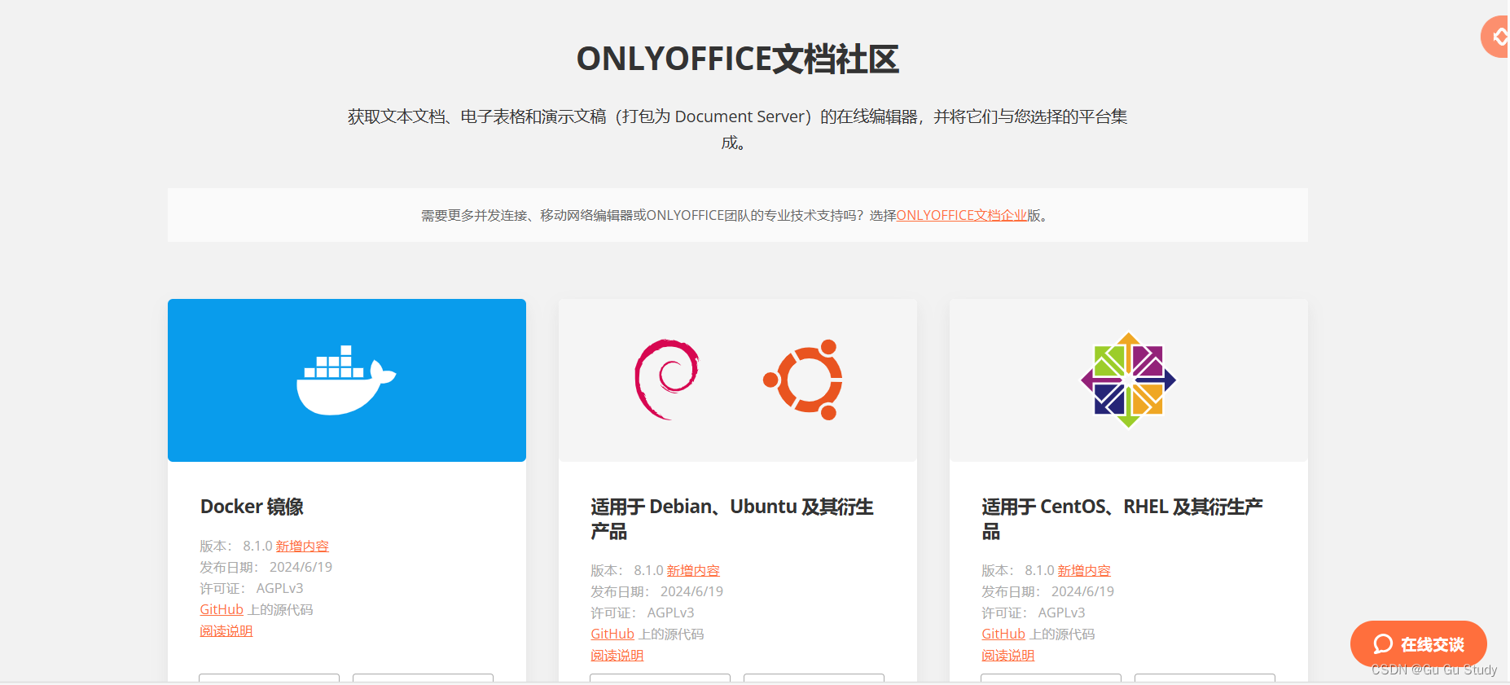Click the ONLYOFFICE文档社区 page heading
1510x685 pixels.
[x=737, y=59]
